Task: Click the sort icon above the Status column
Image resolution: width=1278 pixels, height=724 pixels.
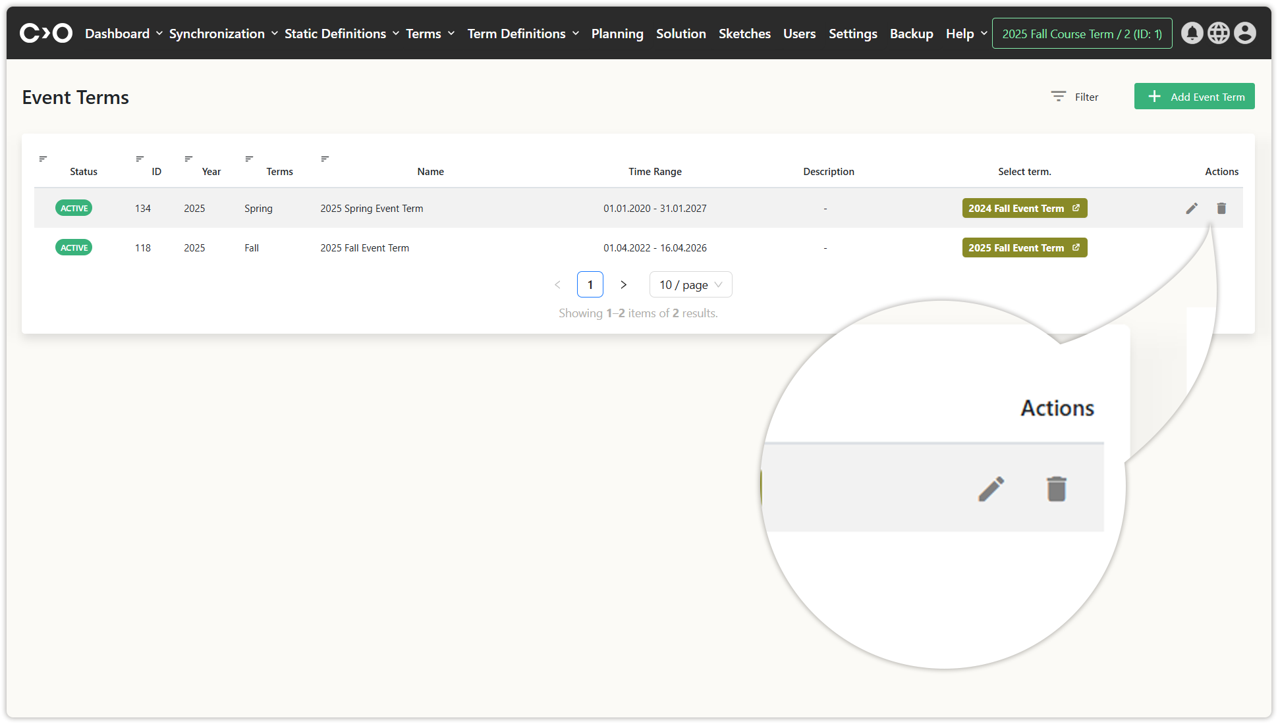Action: click(x=43, y=159)
